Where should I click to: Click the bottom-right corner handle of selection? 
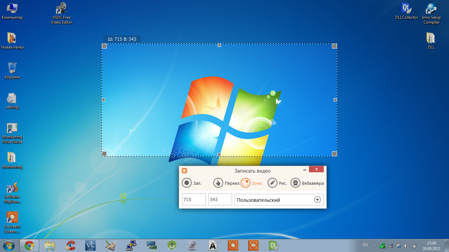pos(334,154)
